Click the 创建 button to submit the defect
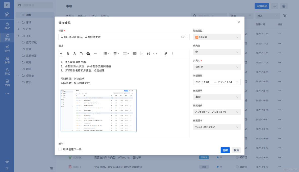The height and width of the screenshot is (172, 299). coord(225,150)
